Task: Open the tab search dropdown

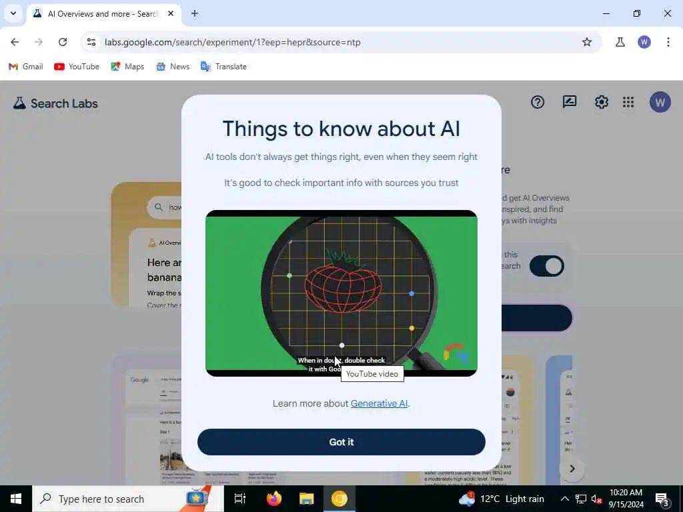Action: click(13, 13)
